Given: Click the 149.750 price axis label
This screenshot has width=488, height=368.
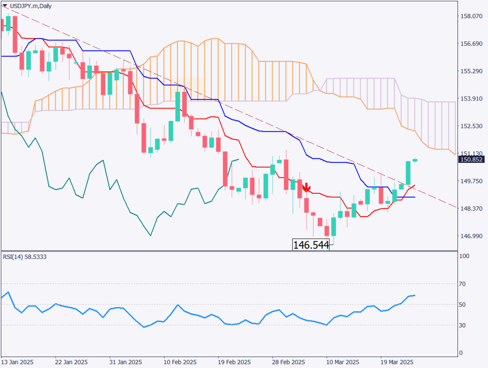Looking at the screenshot, I should (x=471, y=181).
